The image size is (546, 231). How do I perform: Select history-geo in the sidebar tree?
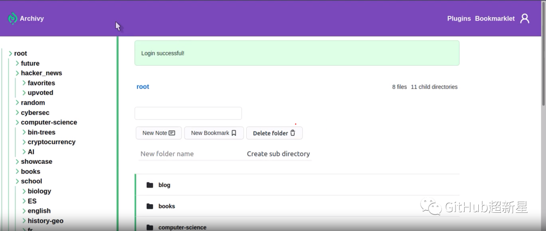pos(45,220)
